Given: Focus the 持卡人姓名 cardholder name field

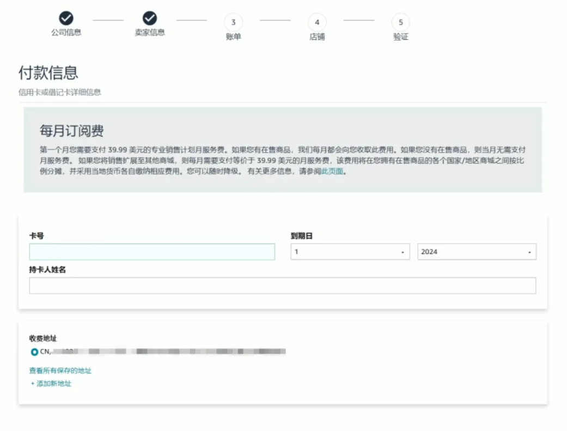Looking at the screenshot, I should click(282, 286).
